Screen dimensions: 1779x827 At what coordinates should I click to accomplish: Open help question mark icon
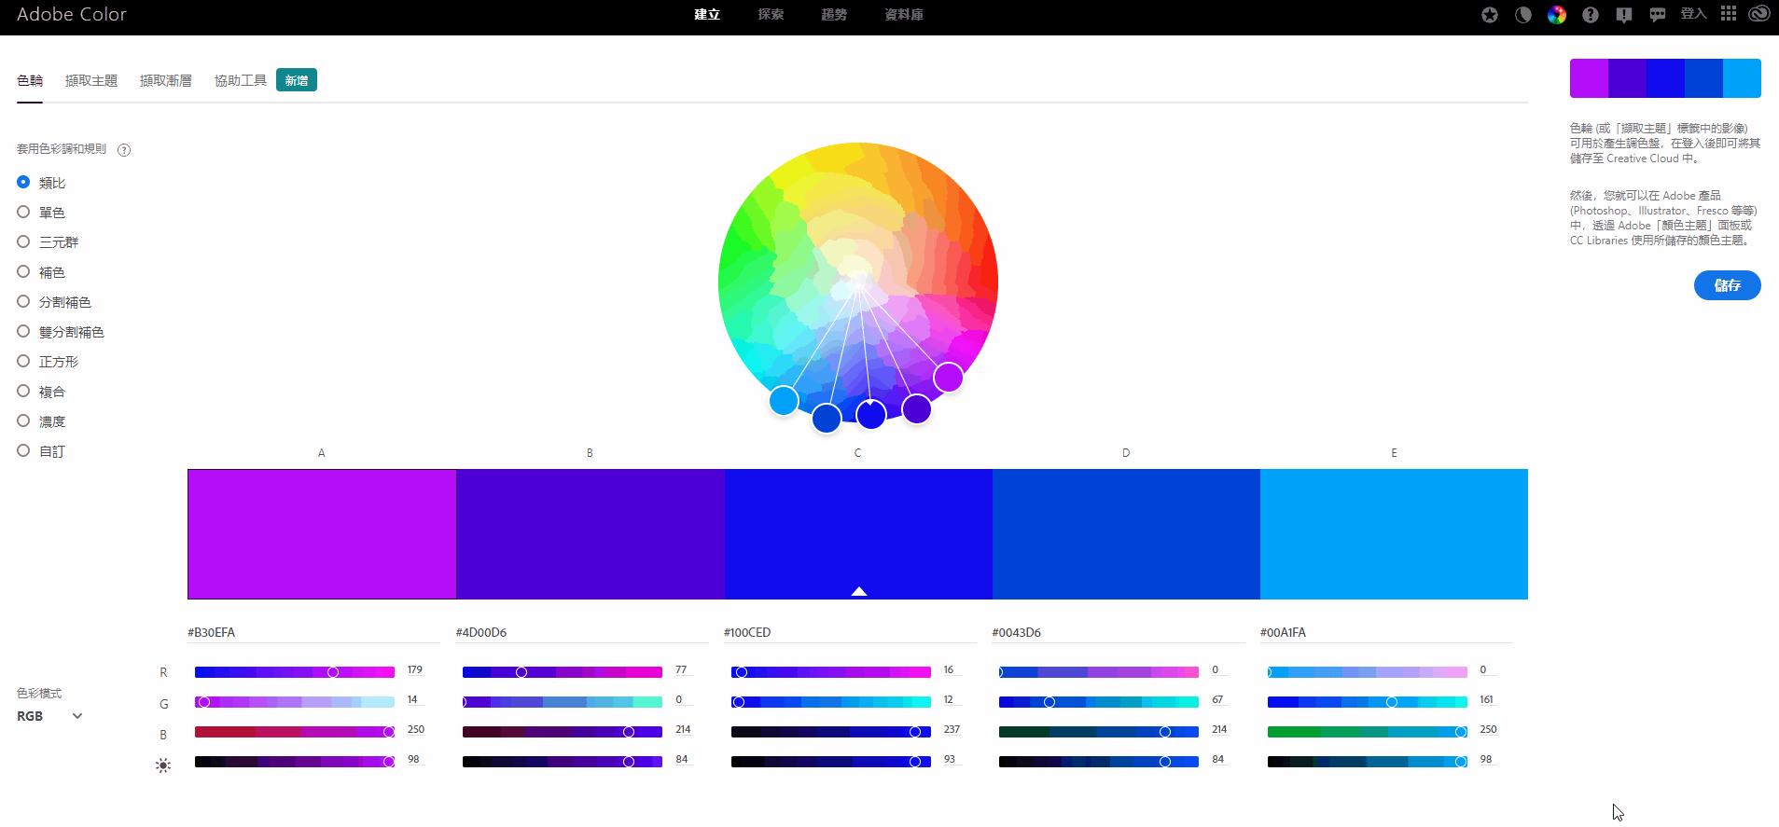click(x=1591, y=15)
